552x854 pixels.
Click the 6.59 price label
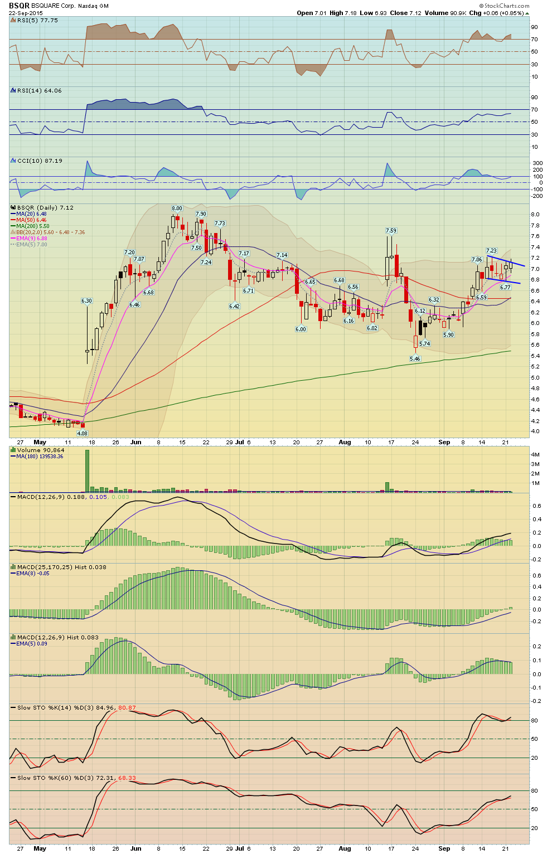tap(481, 298)
